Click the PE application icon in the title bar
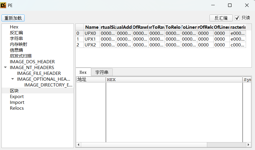The width and height of the screenshot is (255, 150). pyautogui.click(x=4, y=5)
